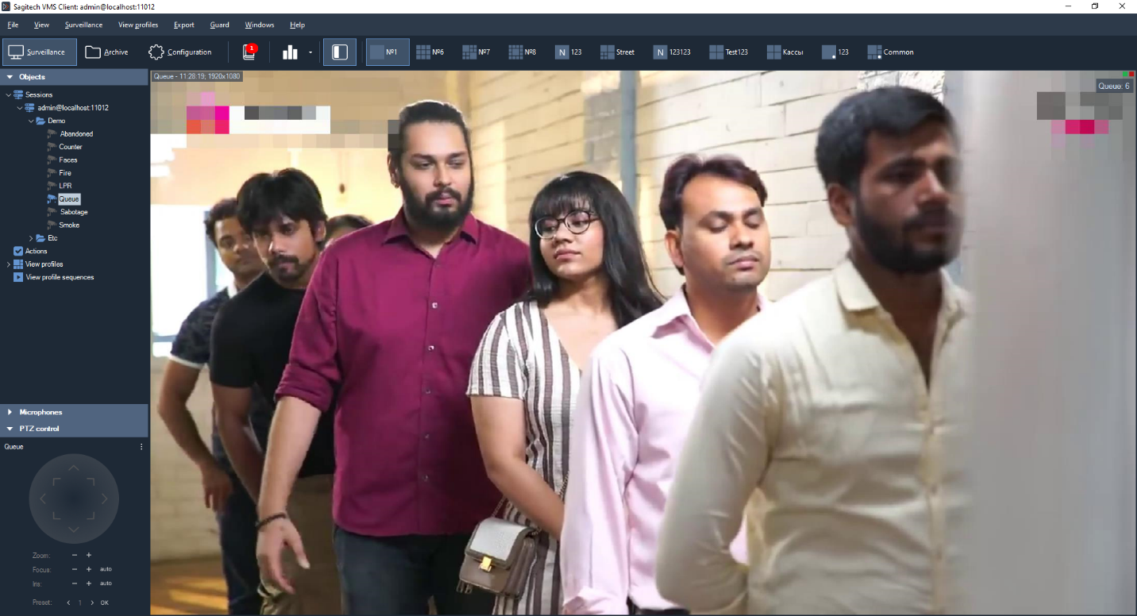Open the Export menu
The image size is (1137, 616).
[184, 25]
